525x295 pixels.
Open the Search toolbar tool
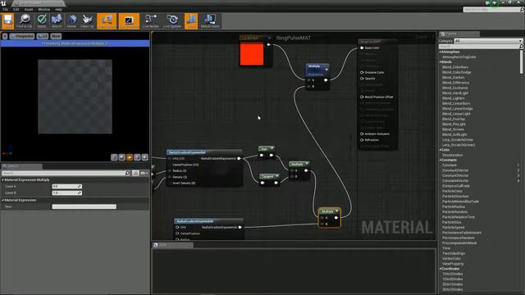(57, 21)
